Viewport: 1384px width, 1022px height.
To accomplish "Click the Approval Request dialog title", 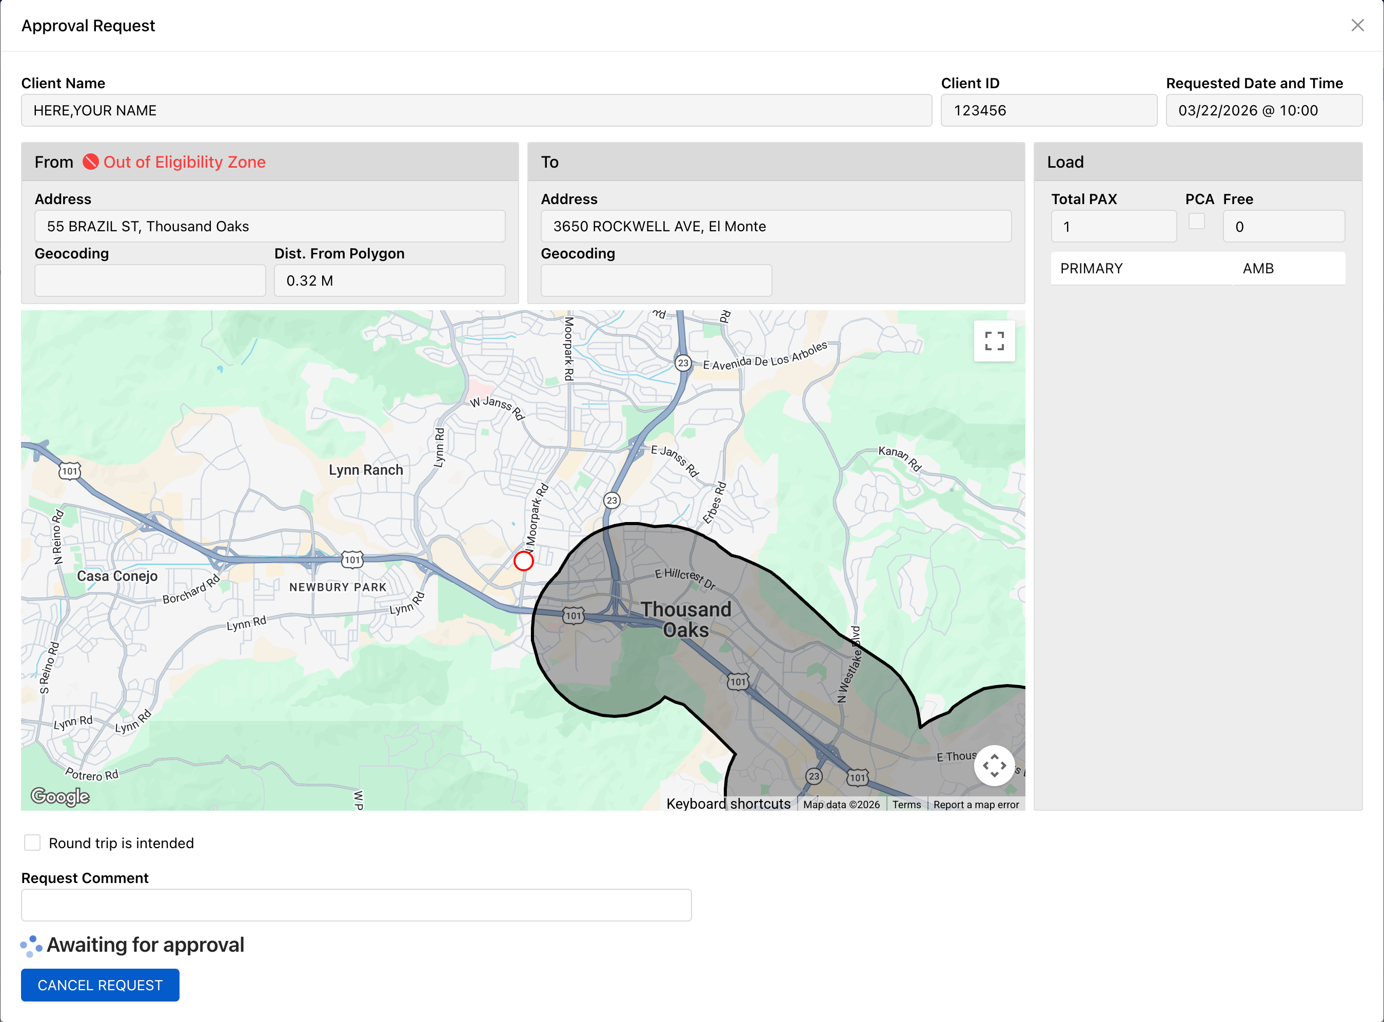I will click(88, 25).
